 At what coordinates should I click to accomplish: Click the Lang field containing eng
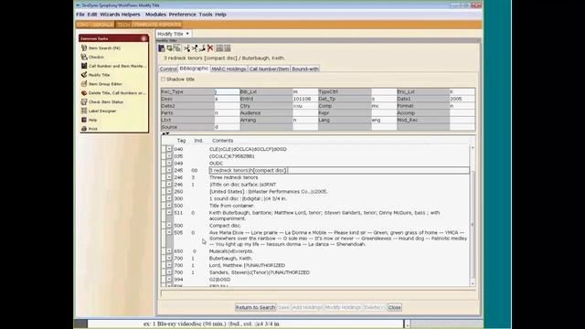click(384, 120)
